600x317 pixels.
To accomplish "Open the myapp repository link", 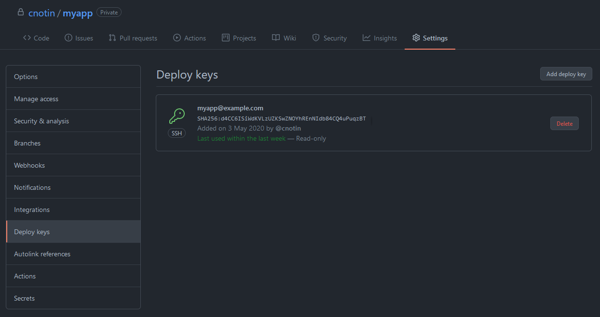I will 78,13.
